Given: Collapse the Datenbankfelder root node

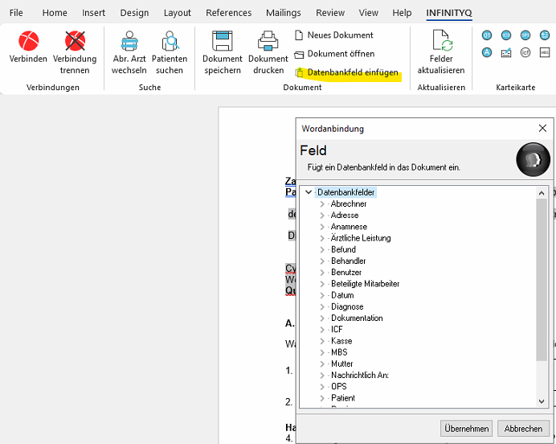Looking at the screenshot, I should pos(309,192).
